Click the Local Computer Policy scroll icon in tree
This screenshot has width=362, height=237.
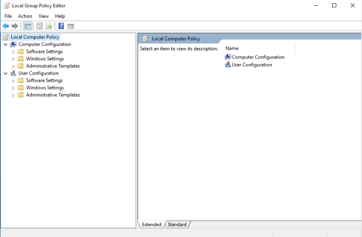pyautogui.click(x=6, y=37)
